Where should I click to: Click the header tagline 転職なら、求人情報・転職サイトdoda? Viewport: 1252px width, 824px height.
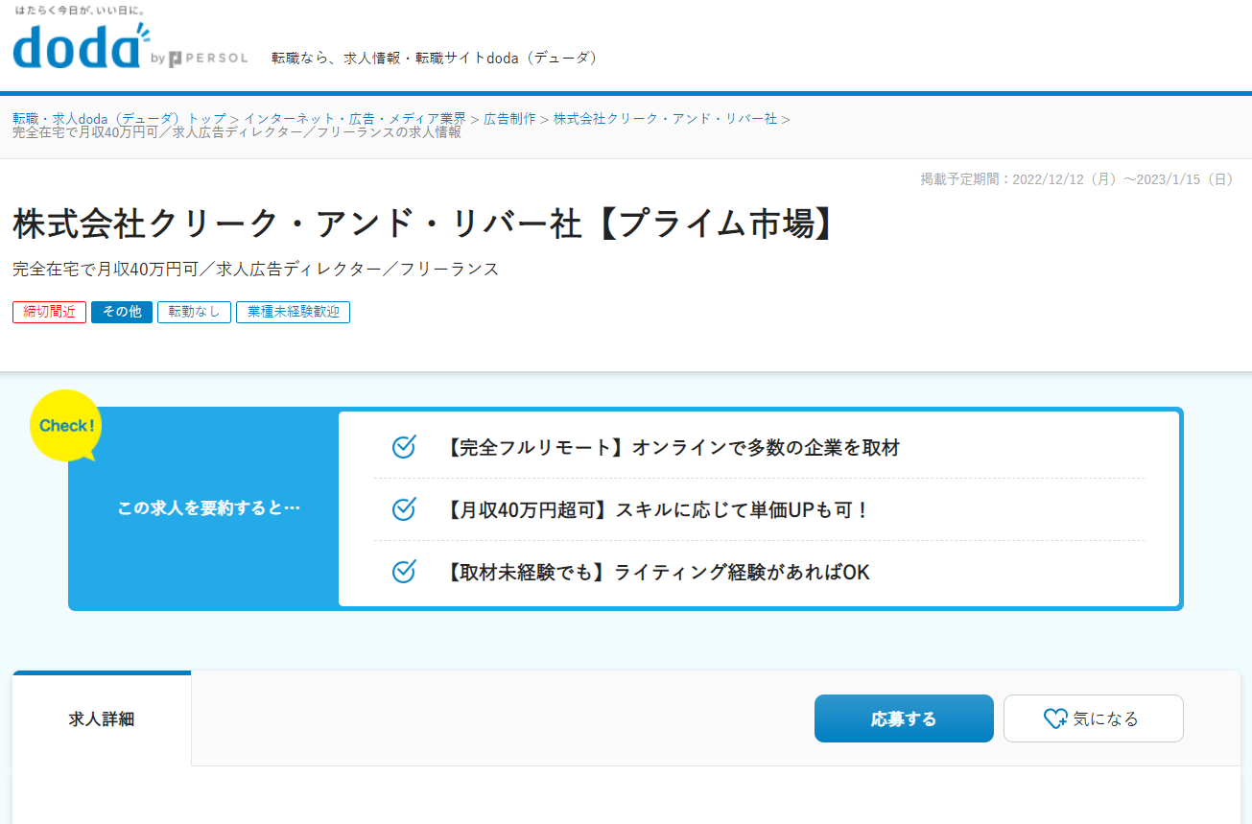(x=437, y=58)
